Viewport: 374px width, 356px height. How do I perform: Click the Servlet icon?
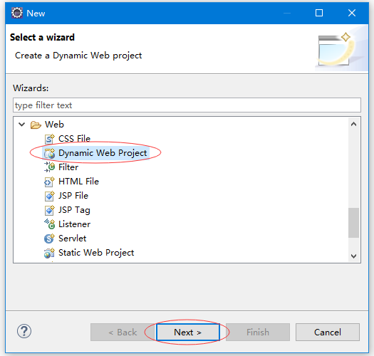click(x=49, y=239)
